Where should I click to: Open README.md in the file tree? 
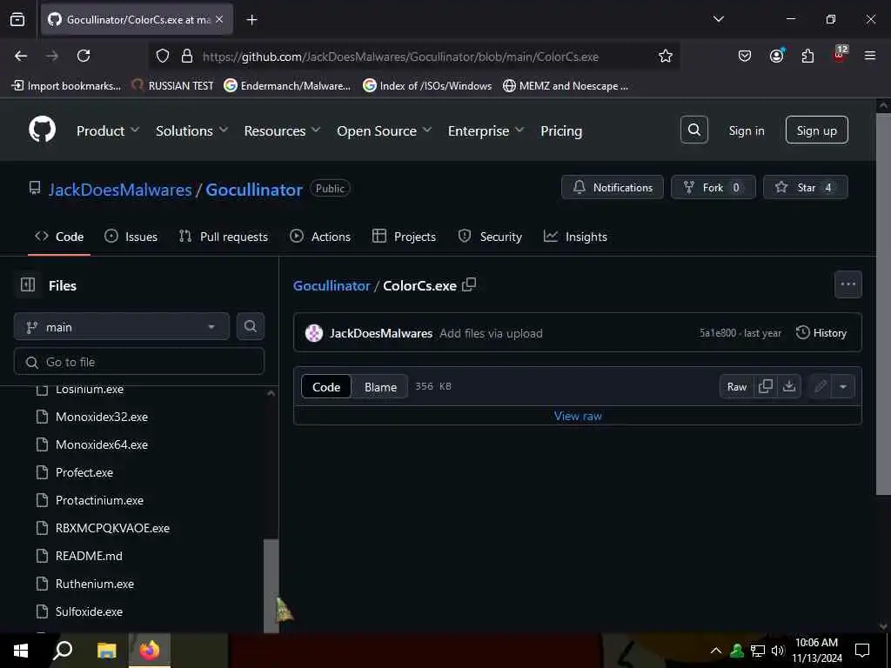coord(89,556)
